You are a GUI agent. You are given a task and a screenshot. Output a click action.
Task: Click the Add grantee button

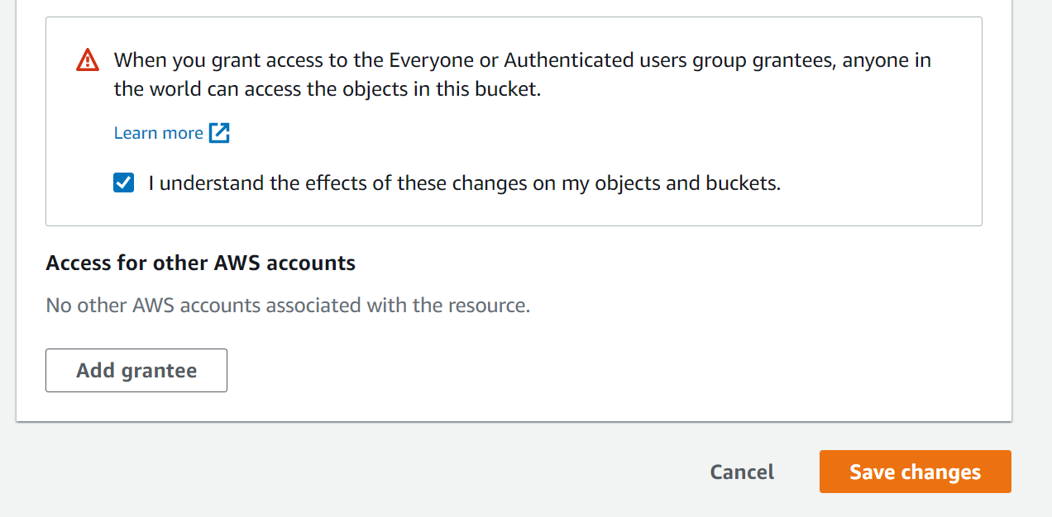coord(136,370)
